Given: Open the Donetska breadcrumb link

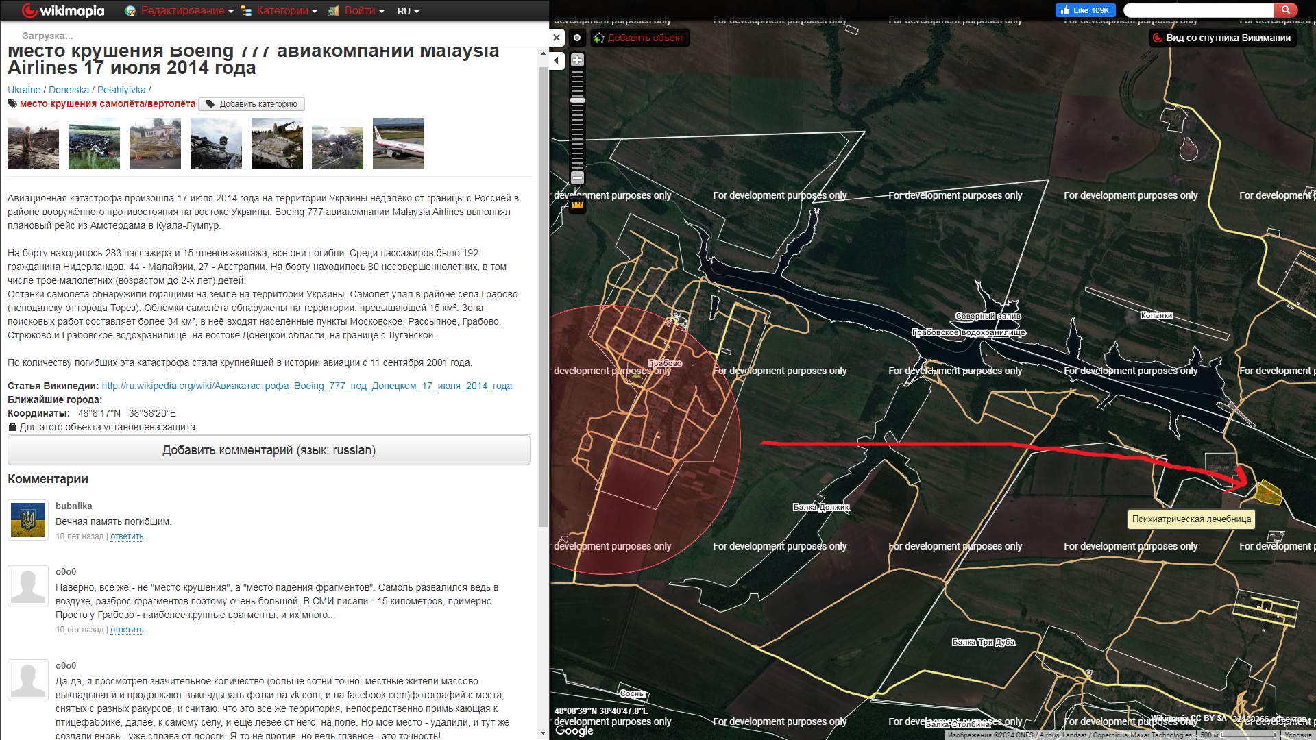Looking at the screenshot, I should [69, 90].
